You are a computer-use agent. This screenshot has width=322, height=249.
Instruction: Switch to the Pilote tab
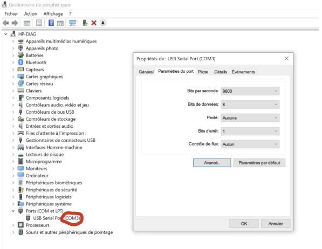pyautogui.click(x=203, y=72)
